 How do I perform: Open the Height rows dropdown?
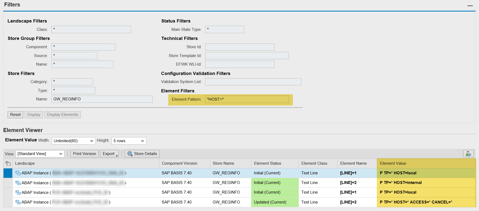(x=129, y=141)
